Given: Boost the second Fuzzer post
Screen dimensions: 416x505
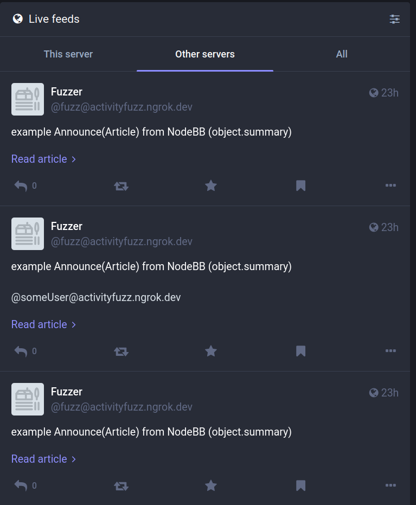Looking at the screenshot, I should tap(121, 351).
